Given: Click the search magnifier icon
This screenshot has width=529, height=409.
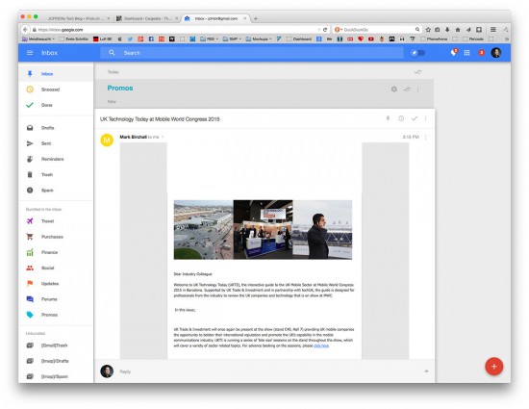Looking at the screenshot, I should (112, 53).
